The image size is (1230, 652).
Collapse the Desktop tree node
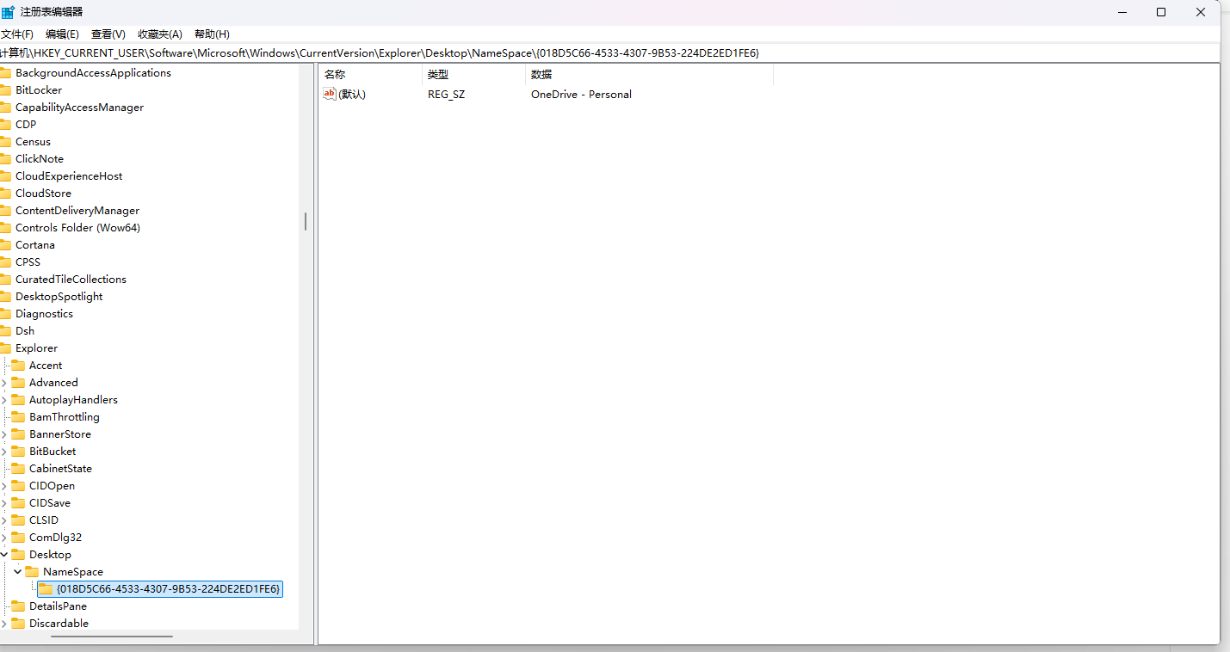[x=4, y=555]
